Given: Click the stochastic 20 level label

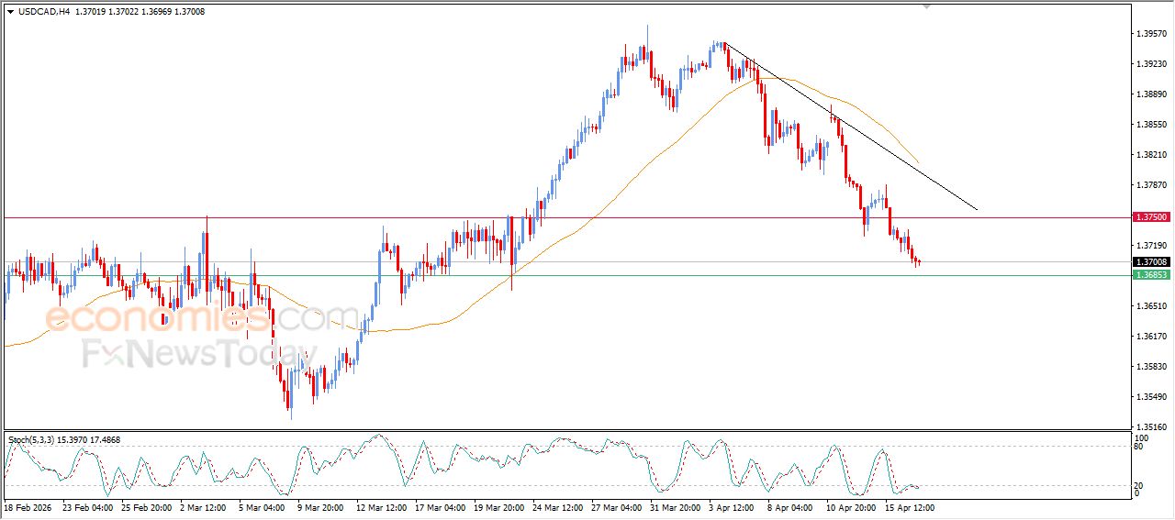Looking at the screenshot, I should 1139,484.
